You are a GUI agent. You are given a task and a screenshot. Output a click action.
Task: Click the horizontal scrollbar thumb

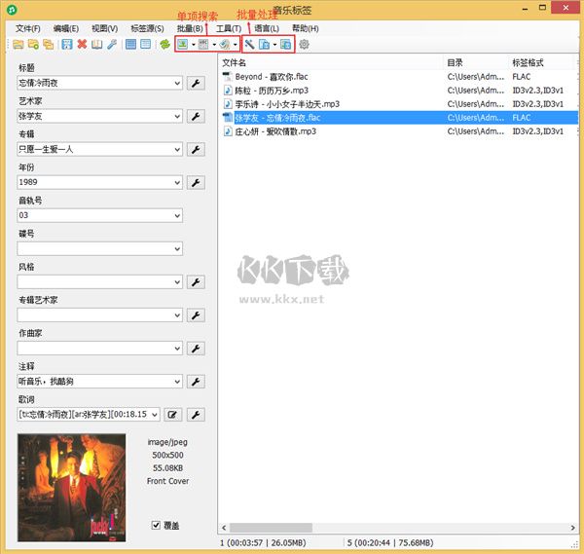click(x=271, y=528)
